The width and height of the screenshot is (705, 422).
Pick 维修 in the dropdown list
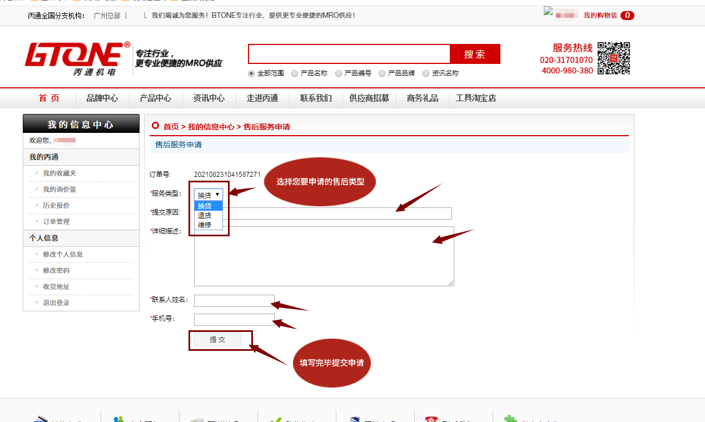[205, 225]
